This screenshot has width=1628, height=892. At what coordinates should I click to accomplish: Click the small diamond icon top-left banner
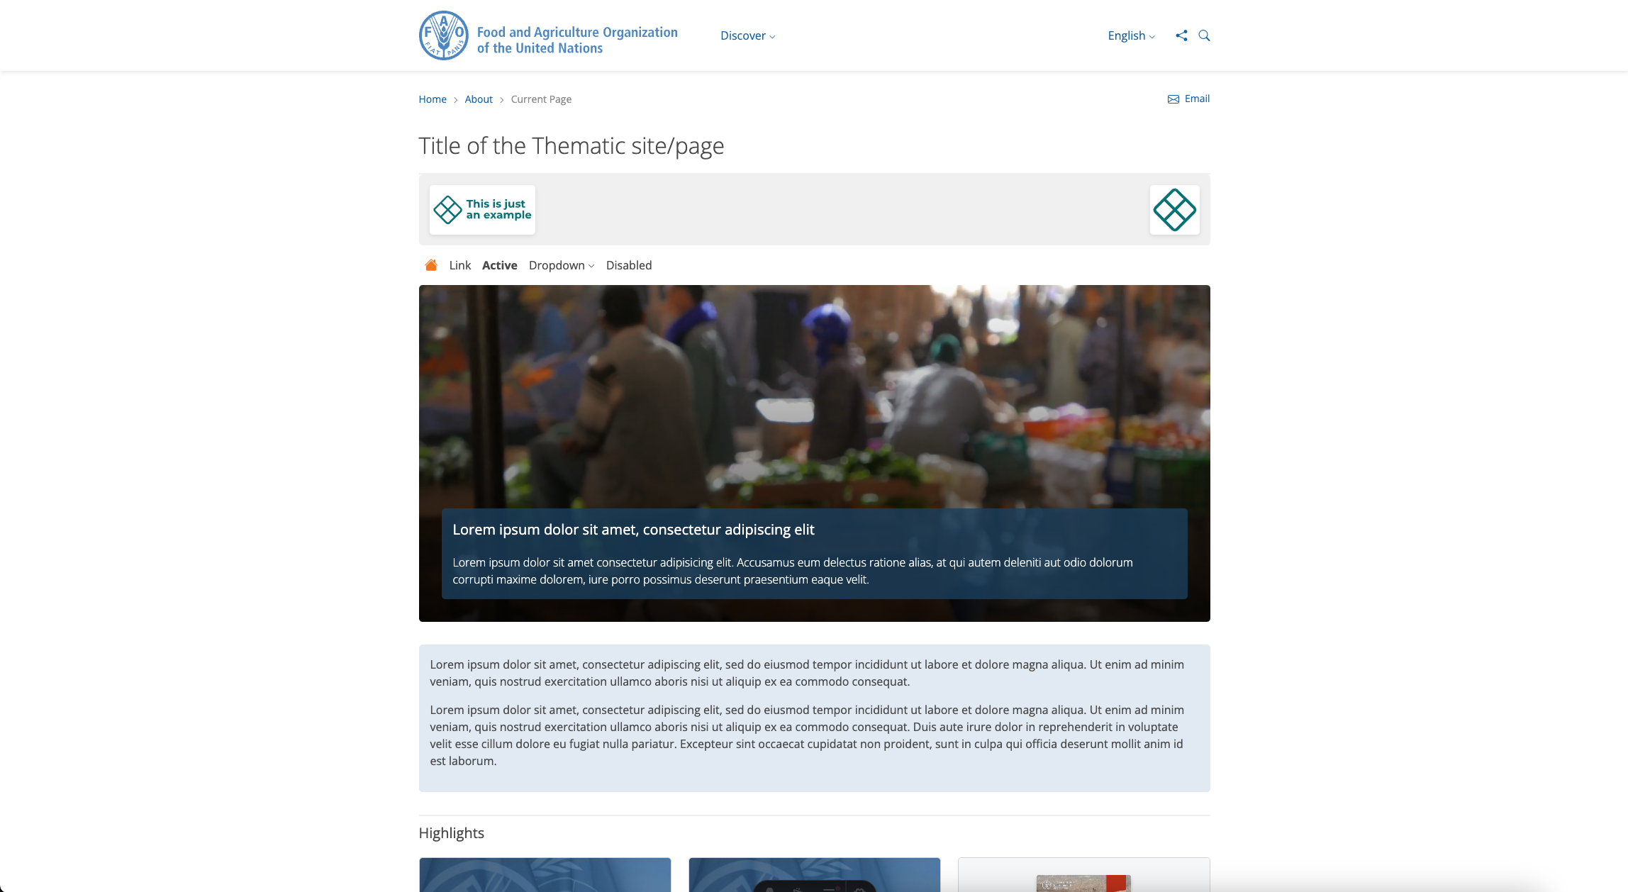447,208
